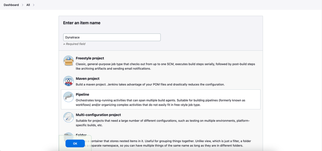This screenshot has height=151, width=322.
Task: Select the Maven project title
Action: pyautogui.click(x=88, y=78)
